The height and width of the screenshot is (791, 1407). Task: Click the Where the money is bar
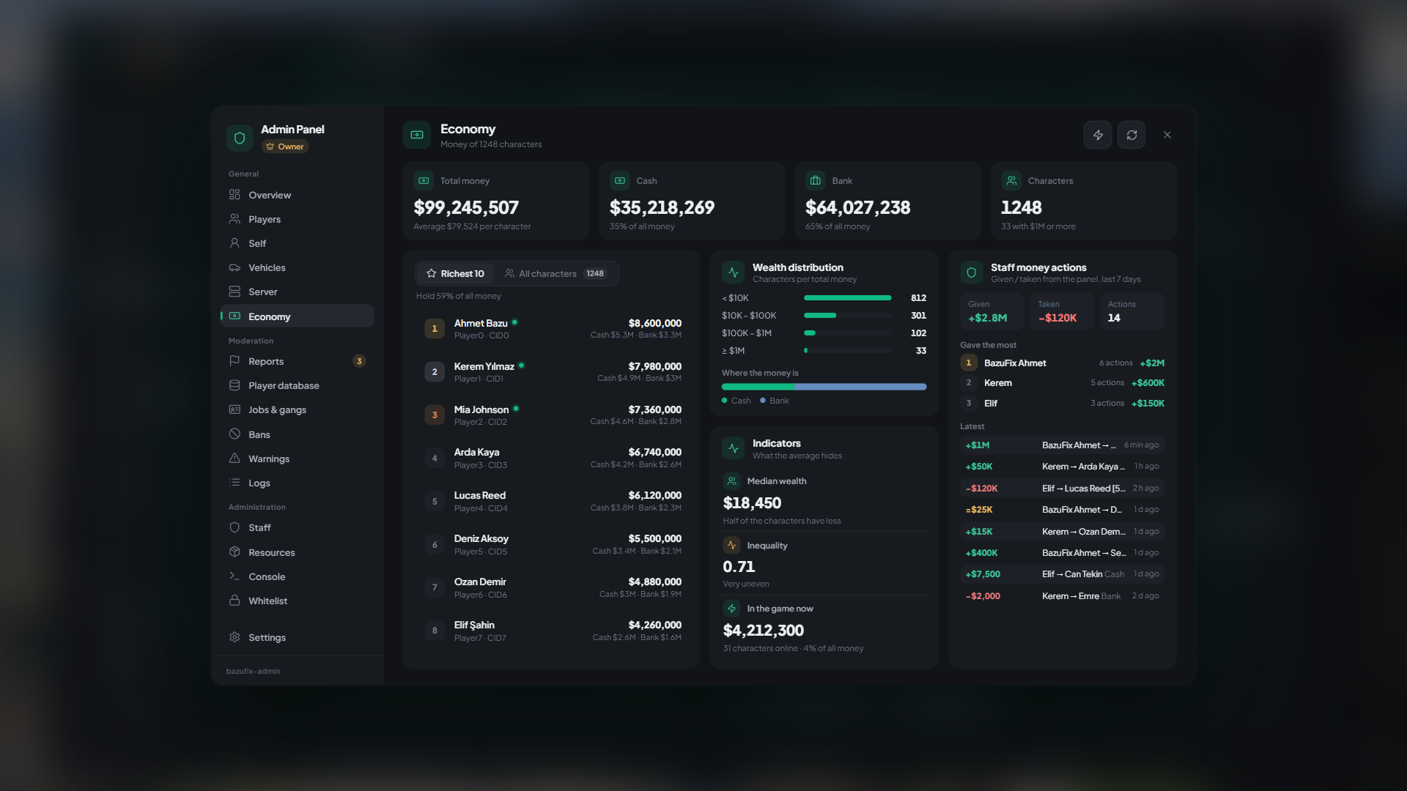coord(824,387)
